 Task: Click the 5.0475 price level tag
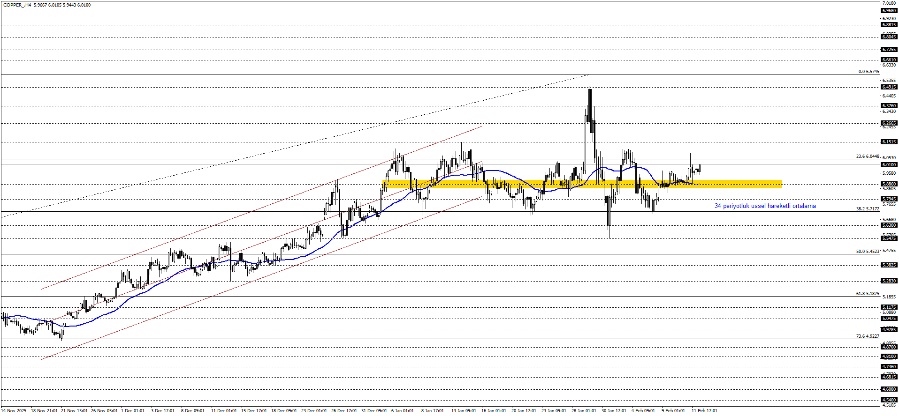pos(889,319)
